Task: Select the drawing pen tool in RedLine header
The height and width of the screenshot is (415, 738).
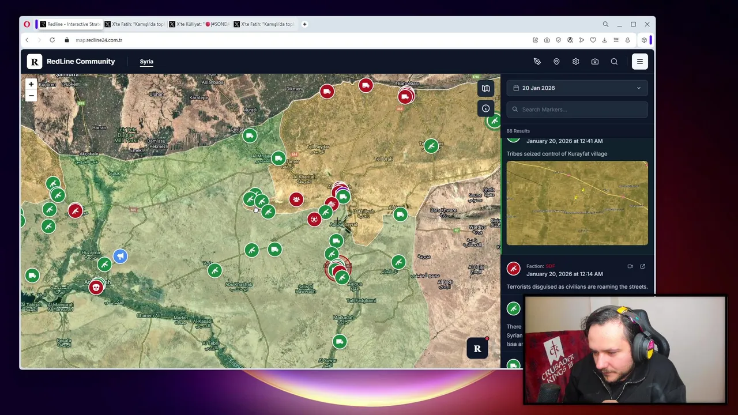Action: (x=537, y=62)
